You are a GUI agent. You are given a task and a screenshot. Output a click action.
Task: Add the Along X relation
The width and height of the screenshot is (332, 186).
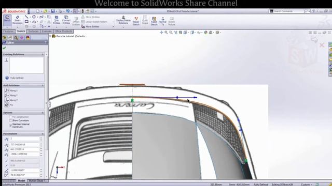(x=11, y=90)
